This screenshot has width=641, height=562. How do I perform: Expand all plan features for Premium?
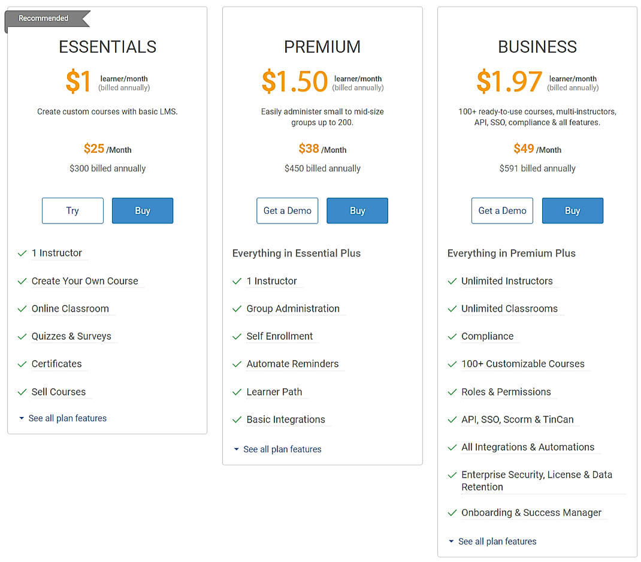coord(283,449)
